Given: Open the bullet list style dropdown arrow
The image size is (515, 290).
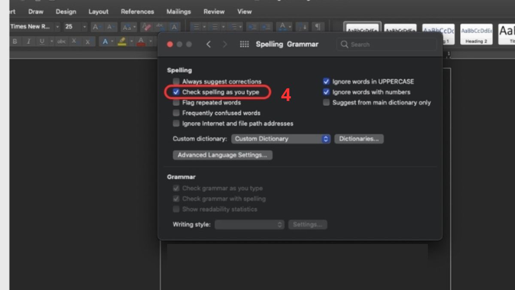Looking at the screenshot, I should [x=204, y=27].
